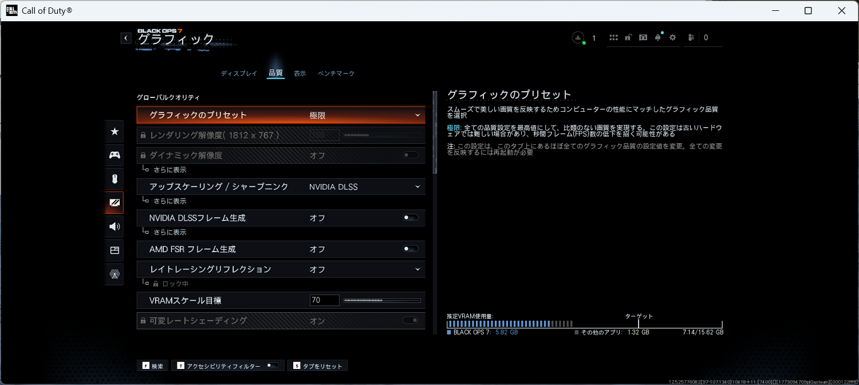Screen dimensions: 859x385
Task: Click the グローバルクオリティ section heading
Action: pos(168,98)
